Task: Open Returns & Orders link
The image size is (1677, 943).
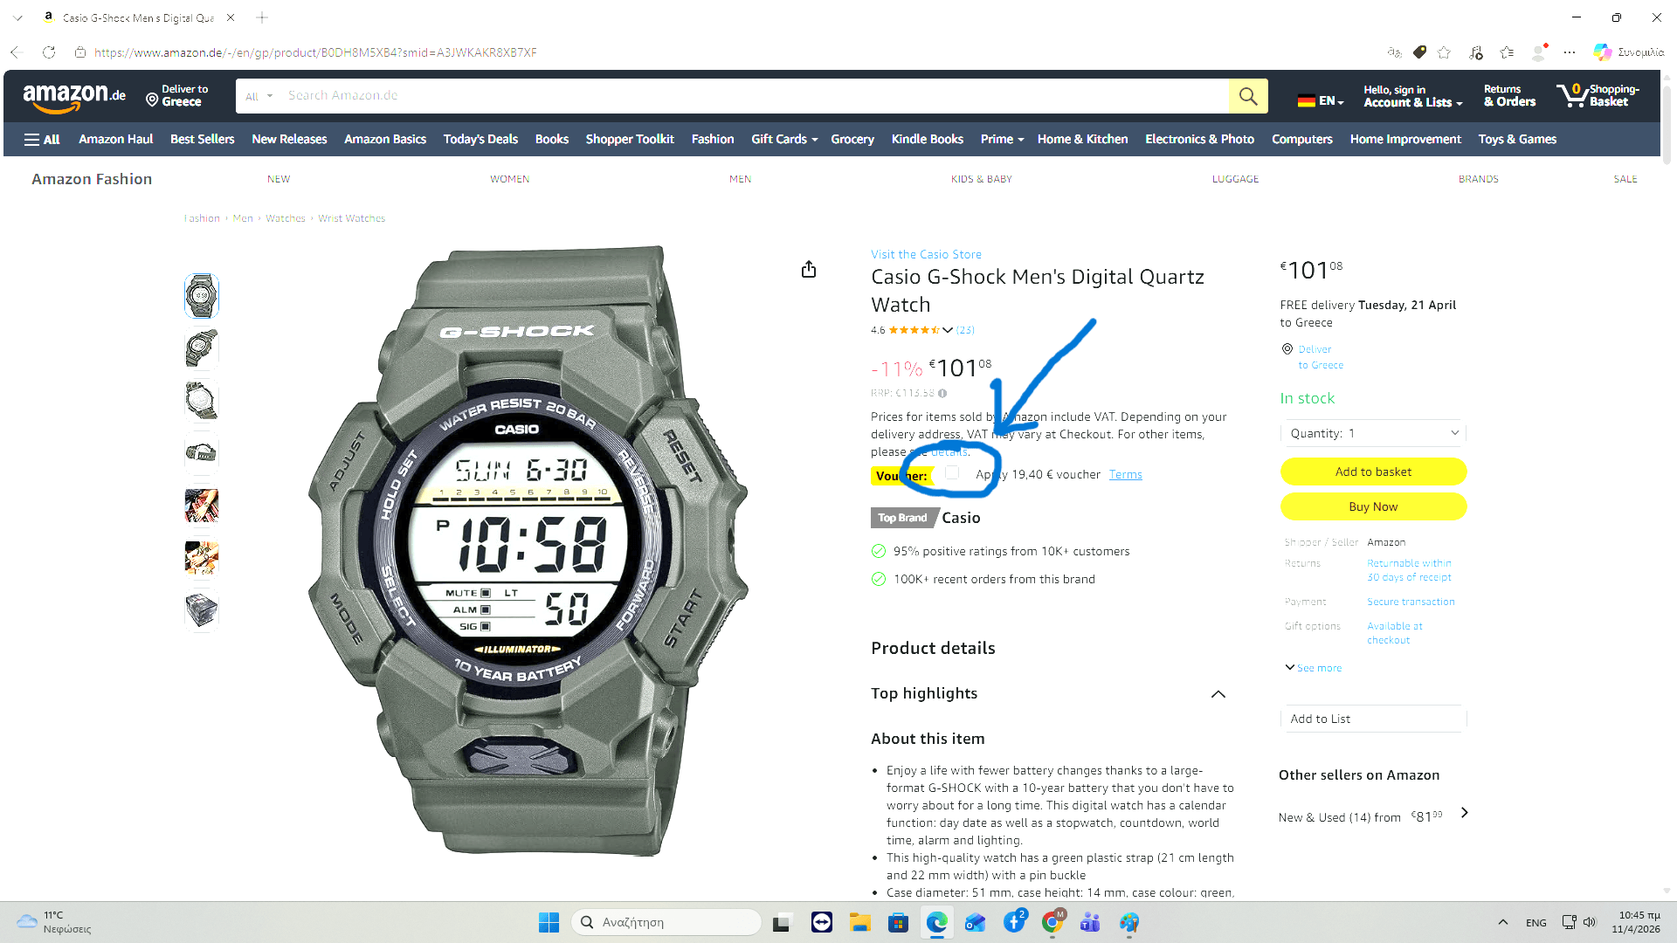Action: 1509,96
